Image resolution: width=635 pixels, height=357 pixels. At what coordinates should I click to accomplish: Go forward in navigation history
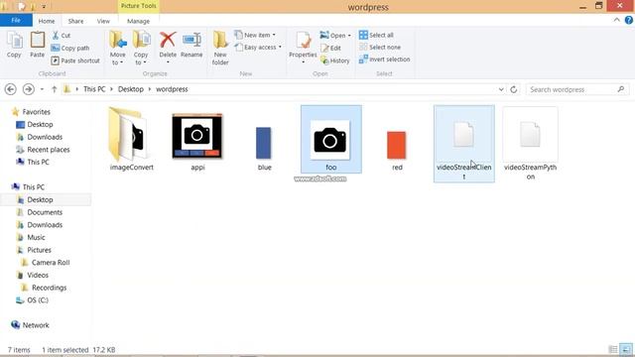click(29, 89)
